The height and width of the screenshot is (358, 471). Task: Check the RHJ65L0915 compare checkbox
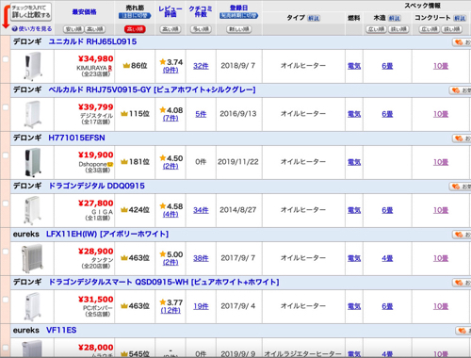pos(6,59)
